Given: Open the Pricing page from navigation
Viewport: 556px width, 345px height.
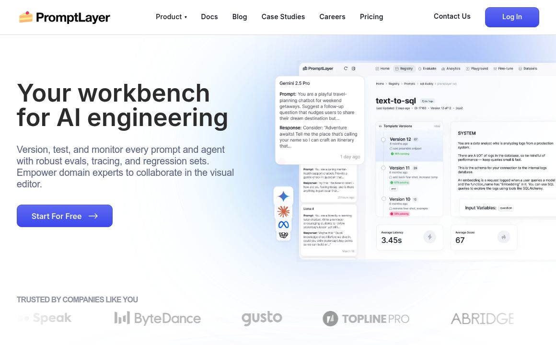Looking at the screenshot, I should click(371, 17).
